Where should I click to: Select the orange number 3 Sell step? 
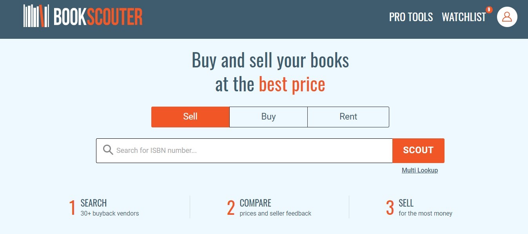(x=390, y=207)
